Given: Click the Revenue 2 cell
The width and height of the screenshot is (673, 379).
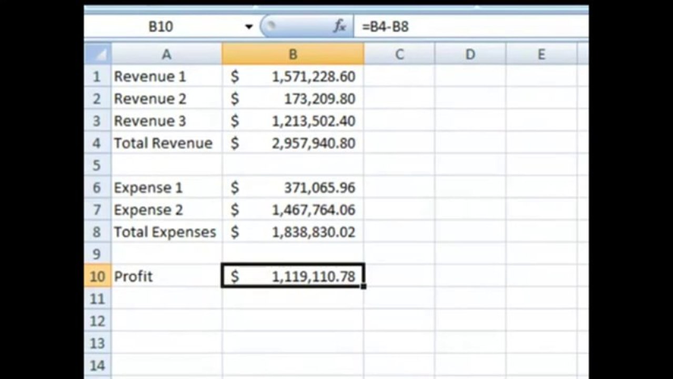Looking at the screenshot, I should click(166, 98).
